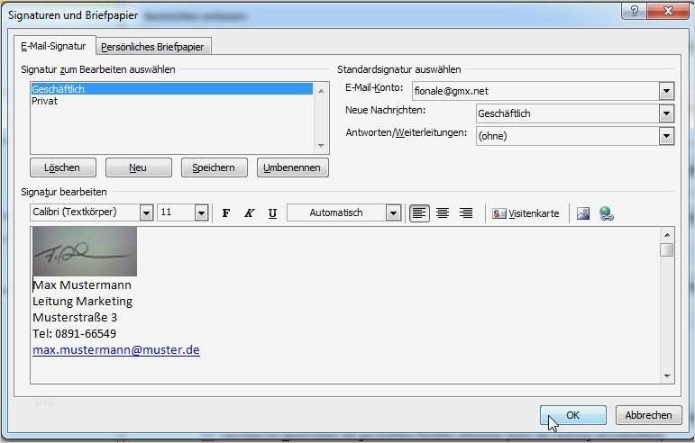The width and height of the screenshot is (695, 443).
Task: Click the signature list scroll down arrow
Action: click(x=321, y=146)
